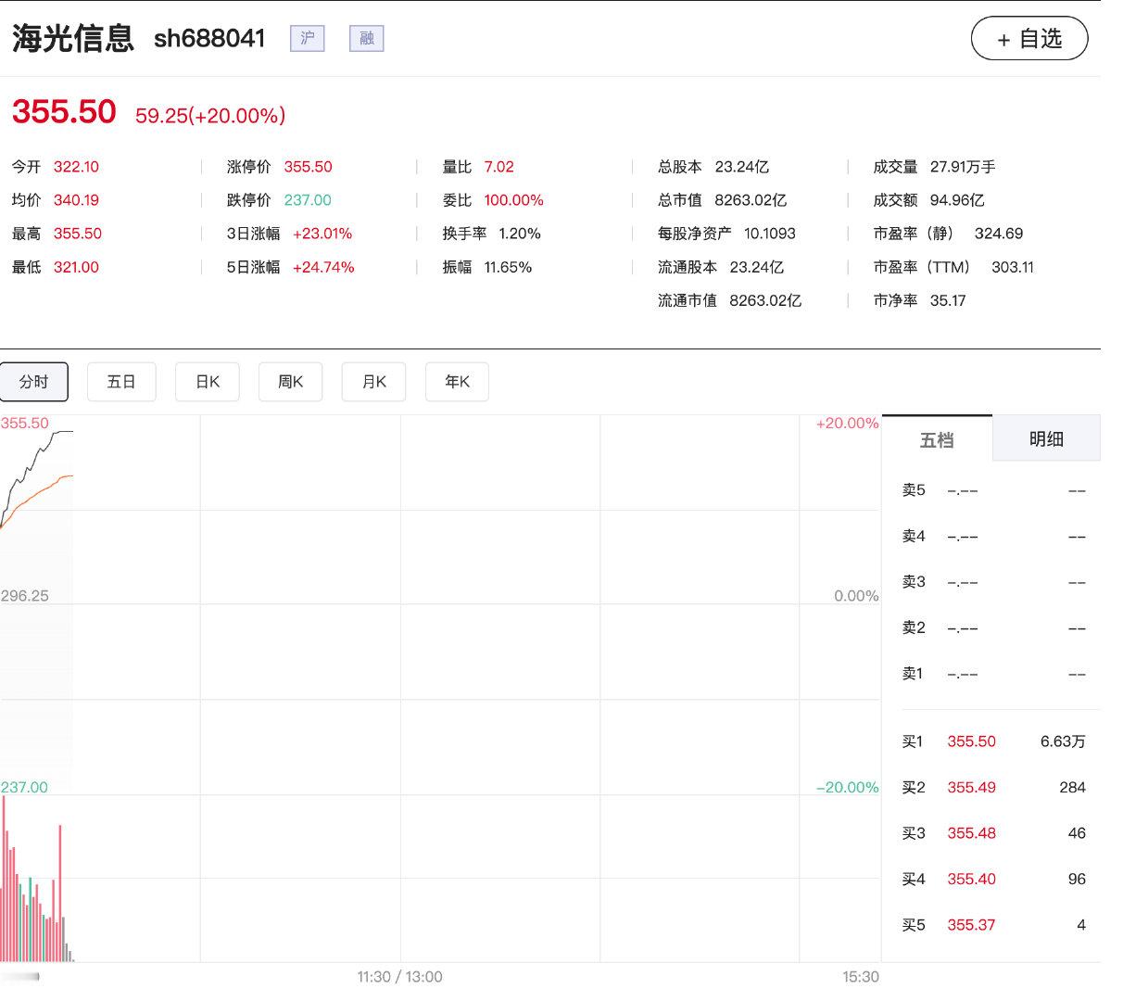Select the 五档 order book tab
The image size is (1123, 1001).
937,439
